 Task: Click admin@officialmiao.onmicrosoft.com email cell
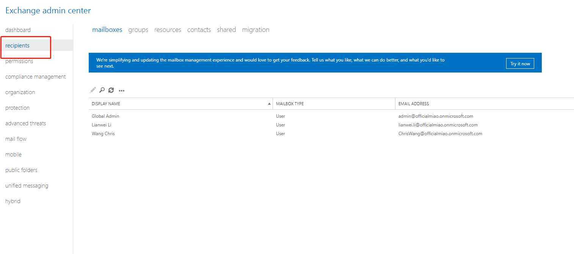[x=436, y=116]
